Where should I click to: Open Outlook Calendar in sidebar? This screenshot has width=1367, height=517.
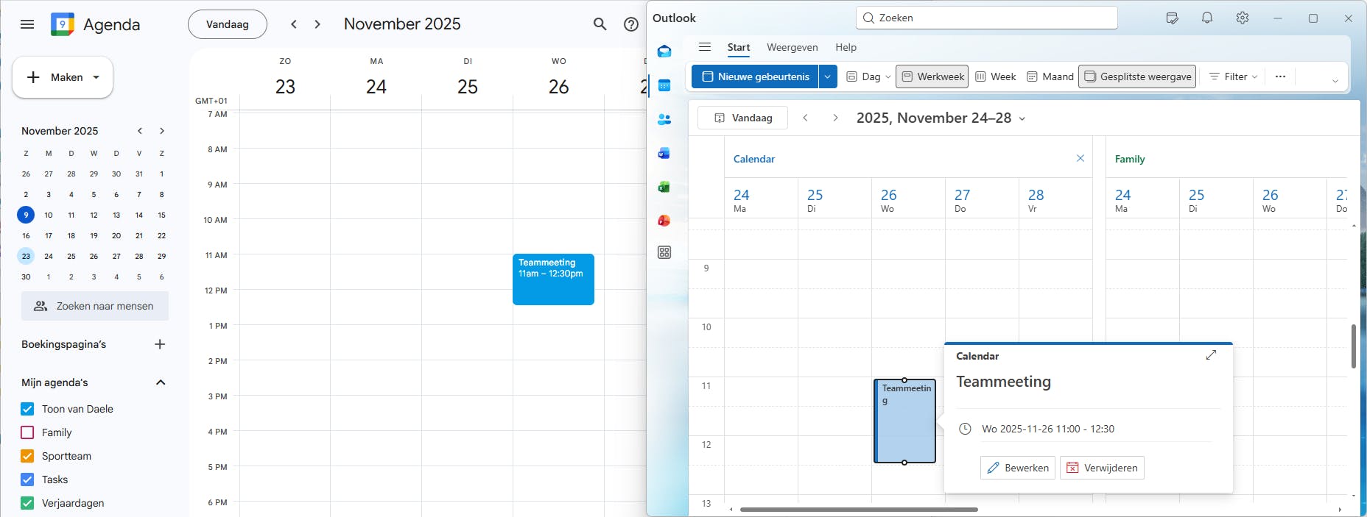coord(664,85)
